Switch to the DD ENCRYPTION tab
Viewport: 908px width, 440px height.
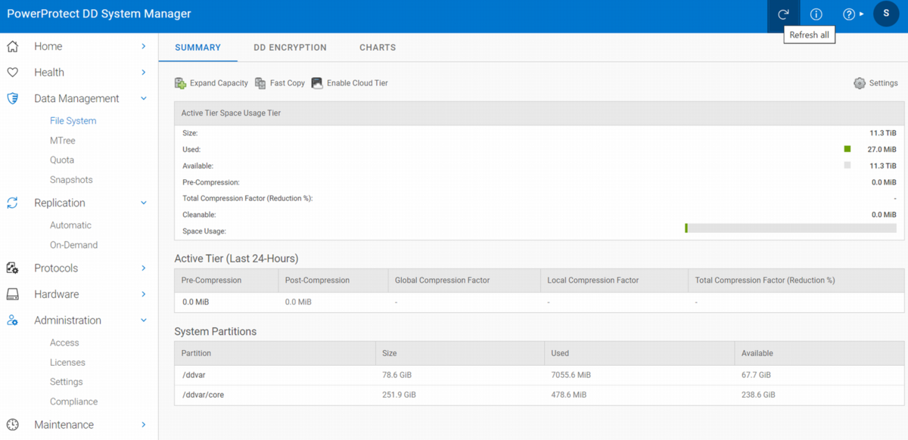click(290, 47)
